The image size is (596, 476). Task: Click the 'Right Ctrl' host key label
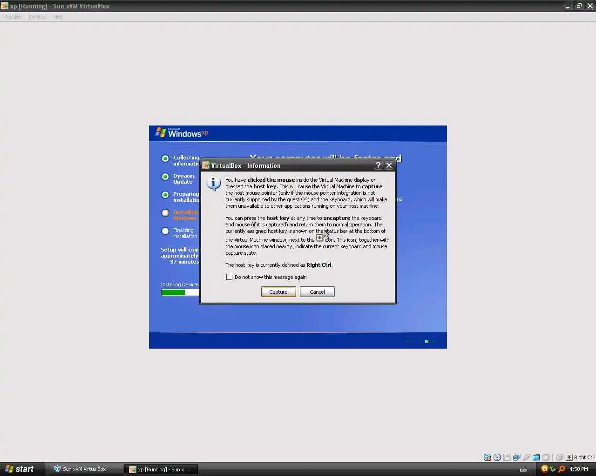584,457
